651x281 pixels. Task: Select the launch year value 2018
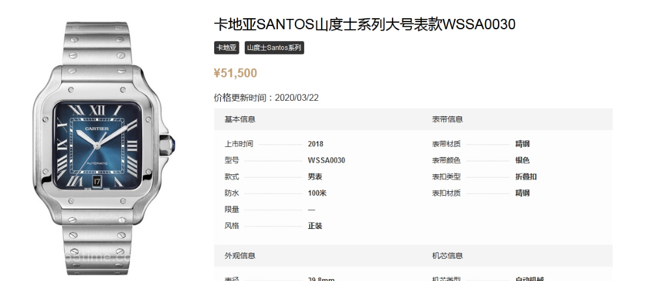316,144
